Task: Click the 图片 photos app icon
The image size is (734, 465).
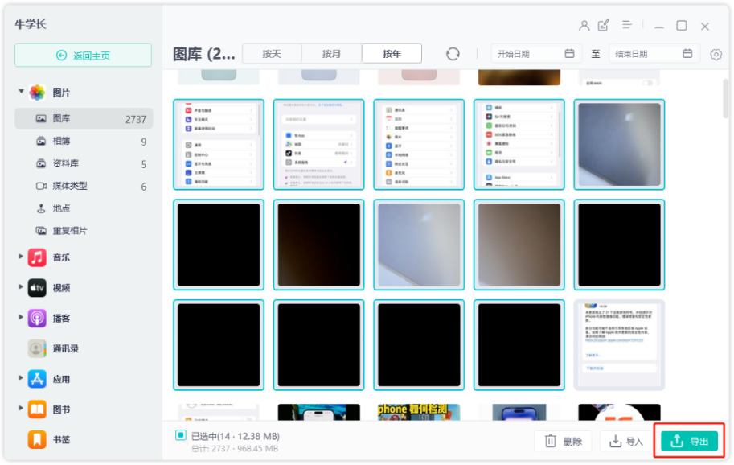Action: (x=37, y=93)
